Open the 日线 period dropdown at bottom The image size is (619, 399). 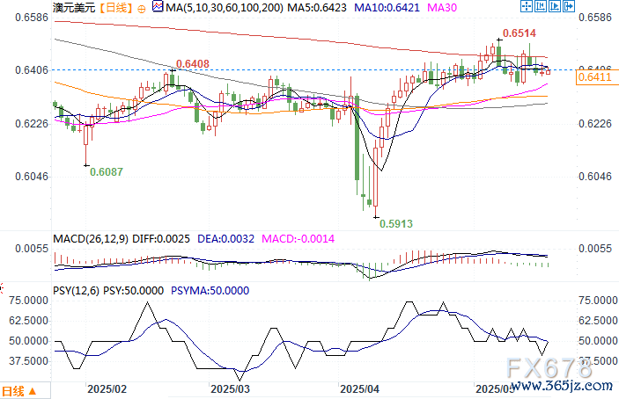click(x=19, y=391)
